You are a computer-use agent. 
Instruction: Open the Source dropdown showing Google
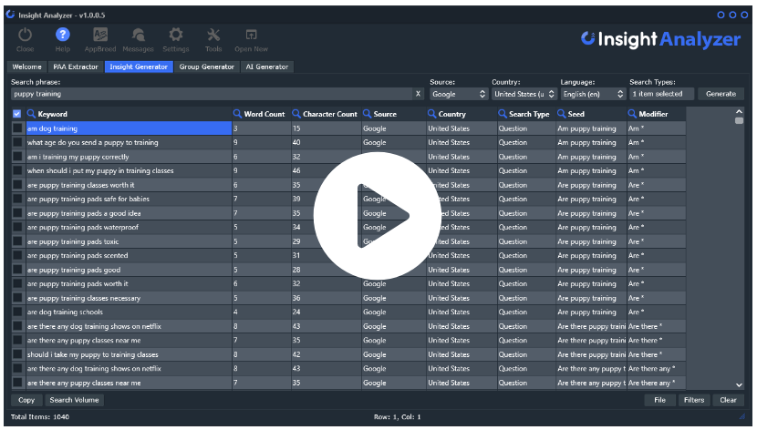458,94
